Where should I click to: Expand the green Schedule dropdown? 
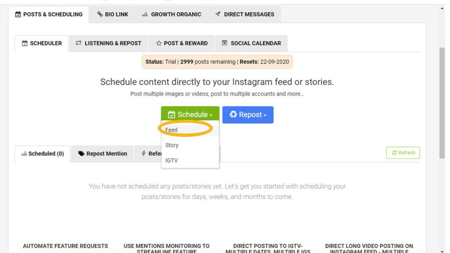click(190, 115)
